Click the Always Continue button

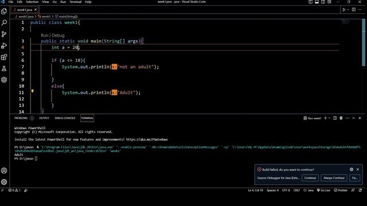pos(334,178)
